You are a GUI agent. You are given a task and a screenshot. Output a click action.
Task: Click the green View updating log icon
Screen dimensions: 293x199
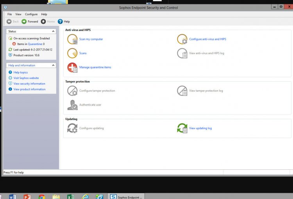pyautogui.click(x=182, y=128)
